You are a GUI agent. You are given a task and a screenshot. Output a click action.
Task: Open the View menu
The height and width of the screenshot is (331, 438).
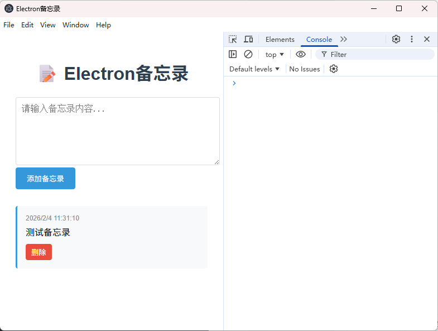(x=48, y=25)
